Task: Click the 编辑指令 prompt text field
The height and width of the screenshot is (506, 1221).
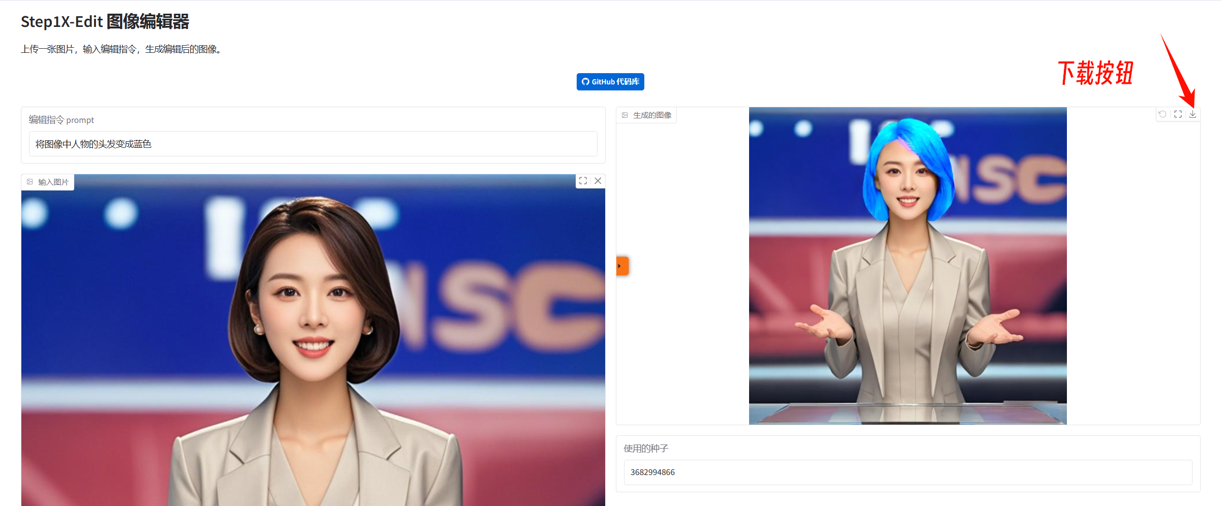Action: [x=313, y=144]
